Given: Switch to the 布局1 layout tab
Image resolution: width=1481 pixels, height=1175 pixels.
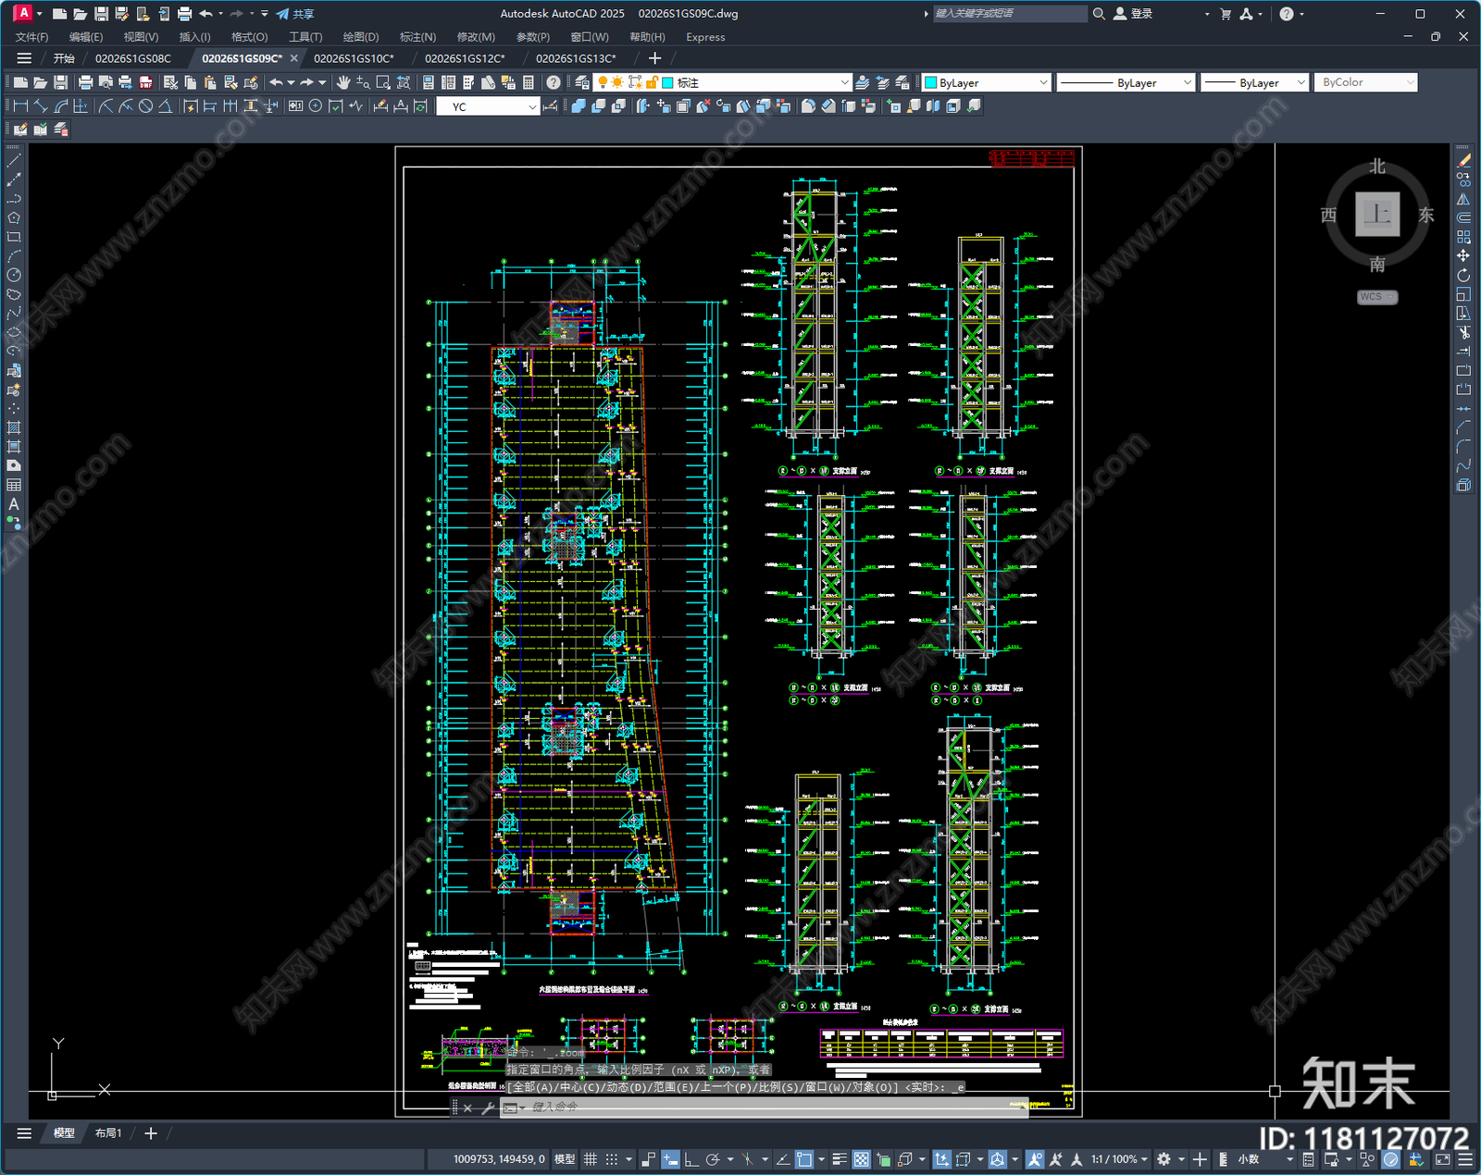Looking at the screenshot, I should coord(108,1133).
